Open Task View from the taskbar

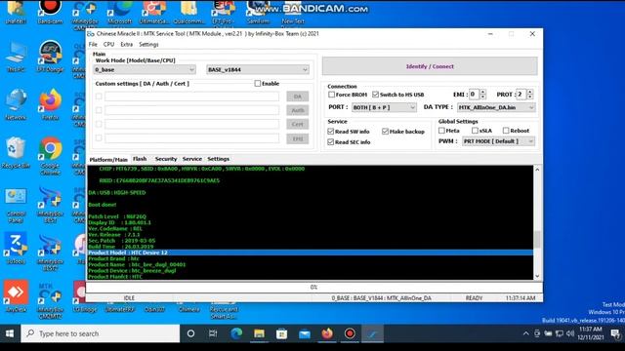tap(213, 333)
